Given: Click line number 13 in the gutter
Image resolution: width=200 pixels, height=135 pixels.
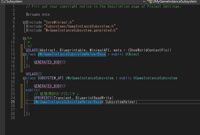Looking at the screenshot, I should click(x=13, y=54).
